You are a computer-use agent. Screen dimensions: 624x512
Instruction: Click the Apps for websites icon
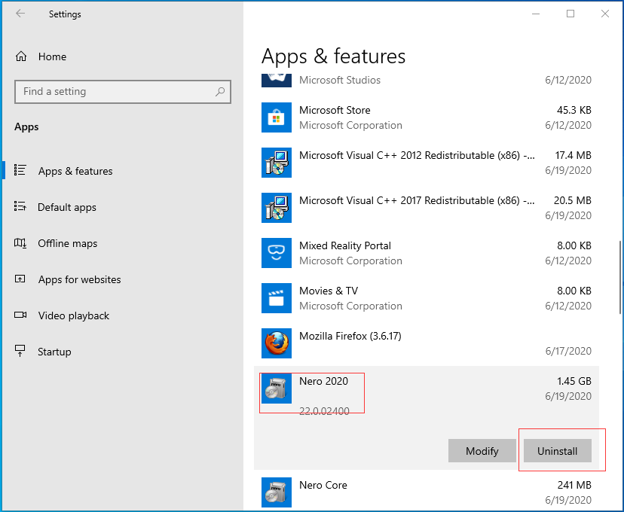click(x=20, y=279)
